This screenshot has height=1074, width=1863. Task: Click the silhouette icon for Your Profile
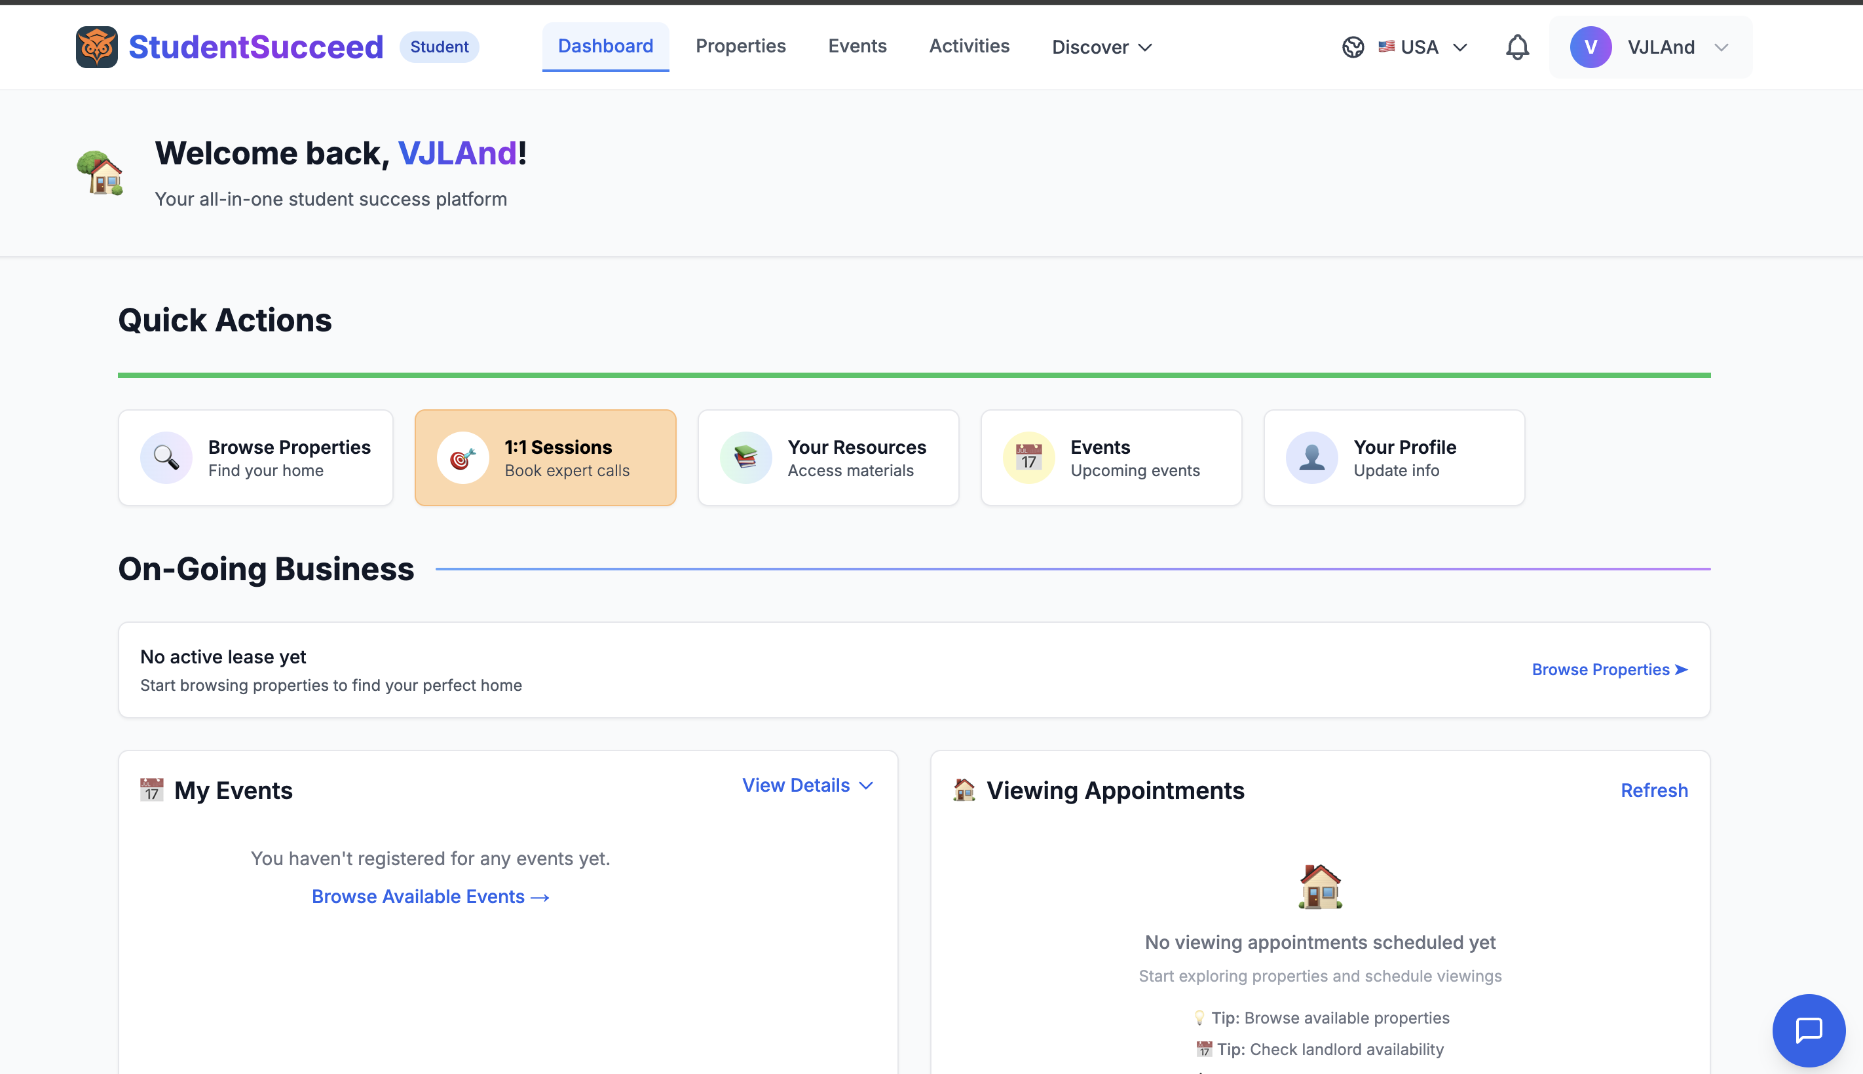point(1311,457)
